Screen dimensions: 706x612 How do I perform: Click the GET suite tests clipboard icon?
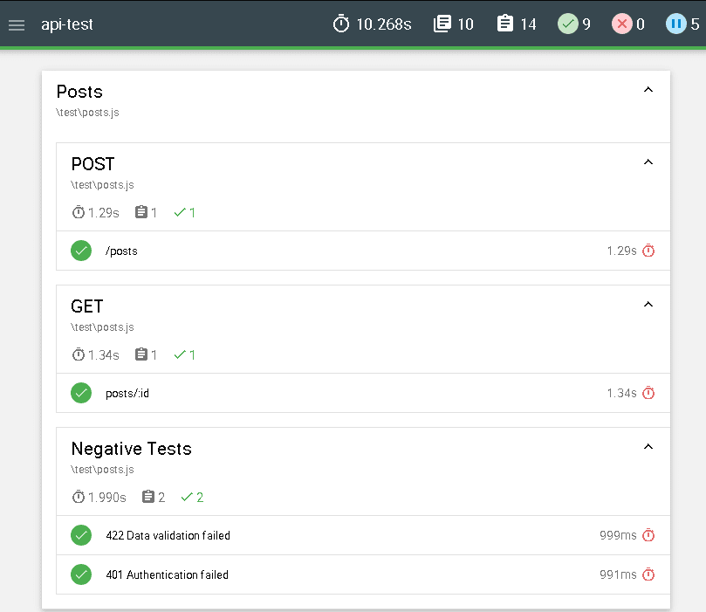(x=141, y=354)
